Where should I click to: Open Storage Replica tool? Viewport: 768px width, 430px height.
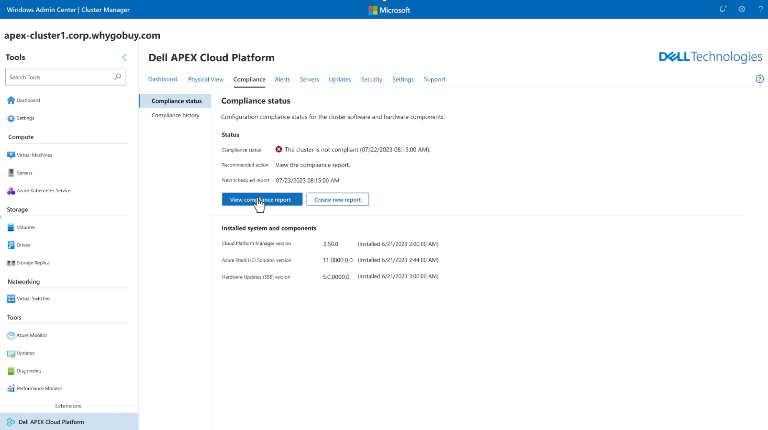coord(33,263)
